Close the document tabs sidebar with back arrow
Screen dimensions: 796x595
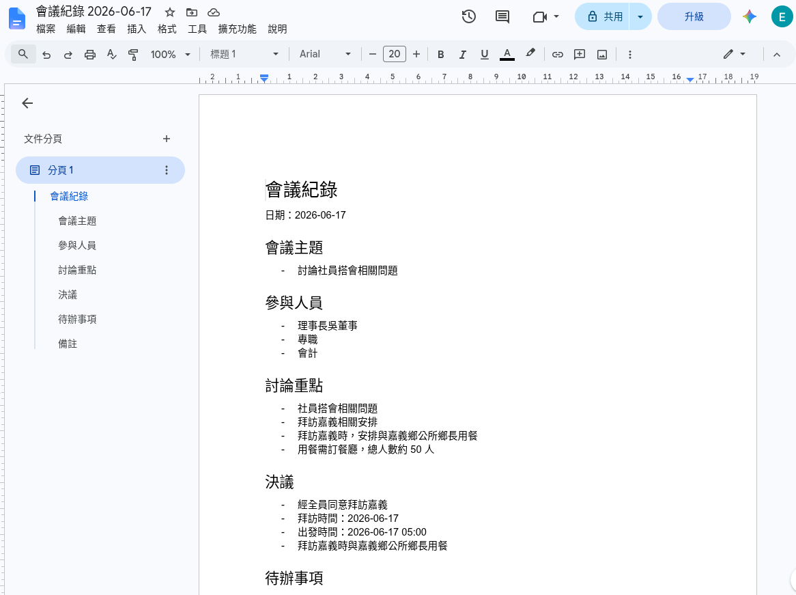(x=27, y=103)
